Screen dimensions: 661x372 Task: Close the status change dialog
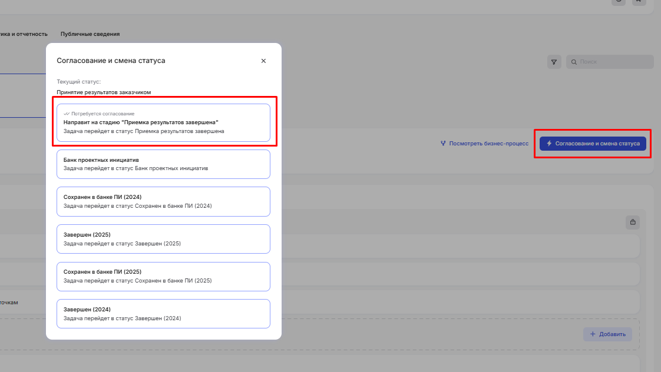263,61
